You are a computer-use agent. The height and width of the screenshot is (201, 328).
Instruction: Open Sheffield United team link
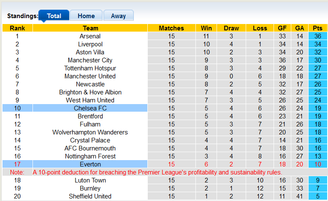[x=90, y=196]
